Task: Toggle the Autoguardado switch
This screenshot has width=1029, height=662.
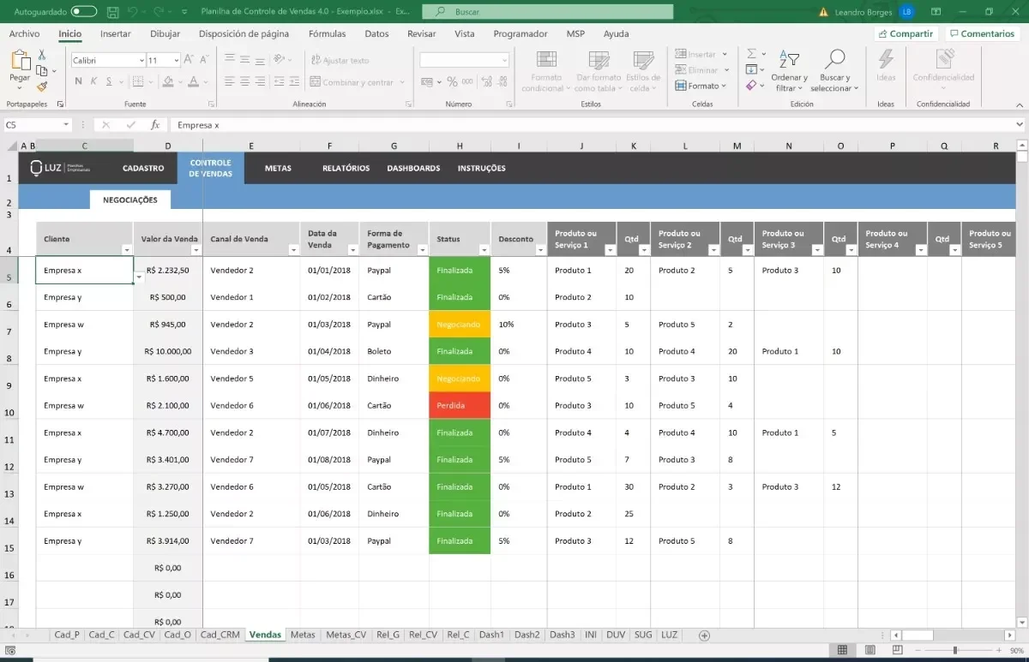Action: 84,12
